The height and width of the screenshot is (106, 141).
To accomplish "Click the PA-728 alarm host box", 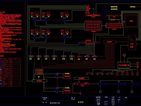I will coord(124,65).
